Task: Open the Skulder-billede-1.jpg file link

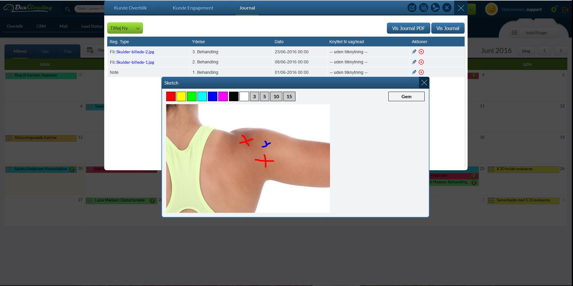Action: coord(135,62)
